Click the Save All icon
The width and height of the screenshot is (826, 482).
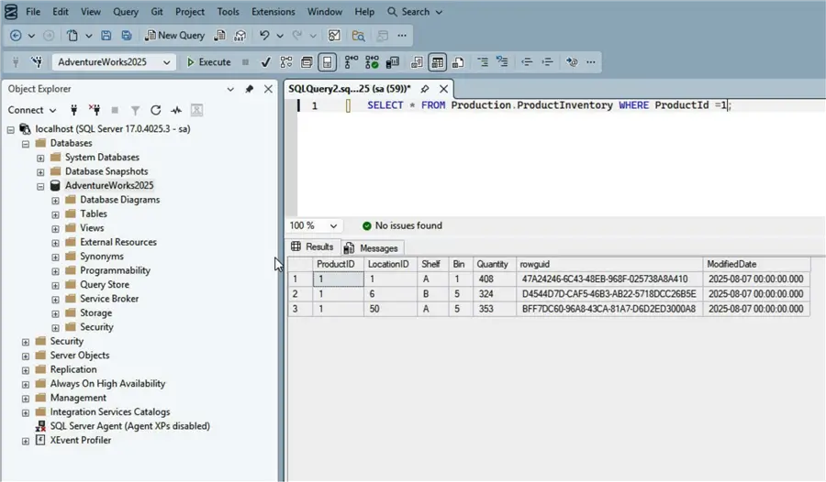coord(127,35)
